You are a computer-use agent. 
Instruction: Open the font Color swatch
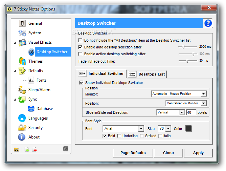tap(188, 128)
